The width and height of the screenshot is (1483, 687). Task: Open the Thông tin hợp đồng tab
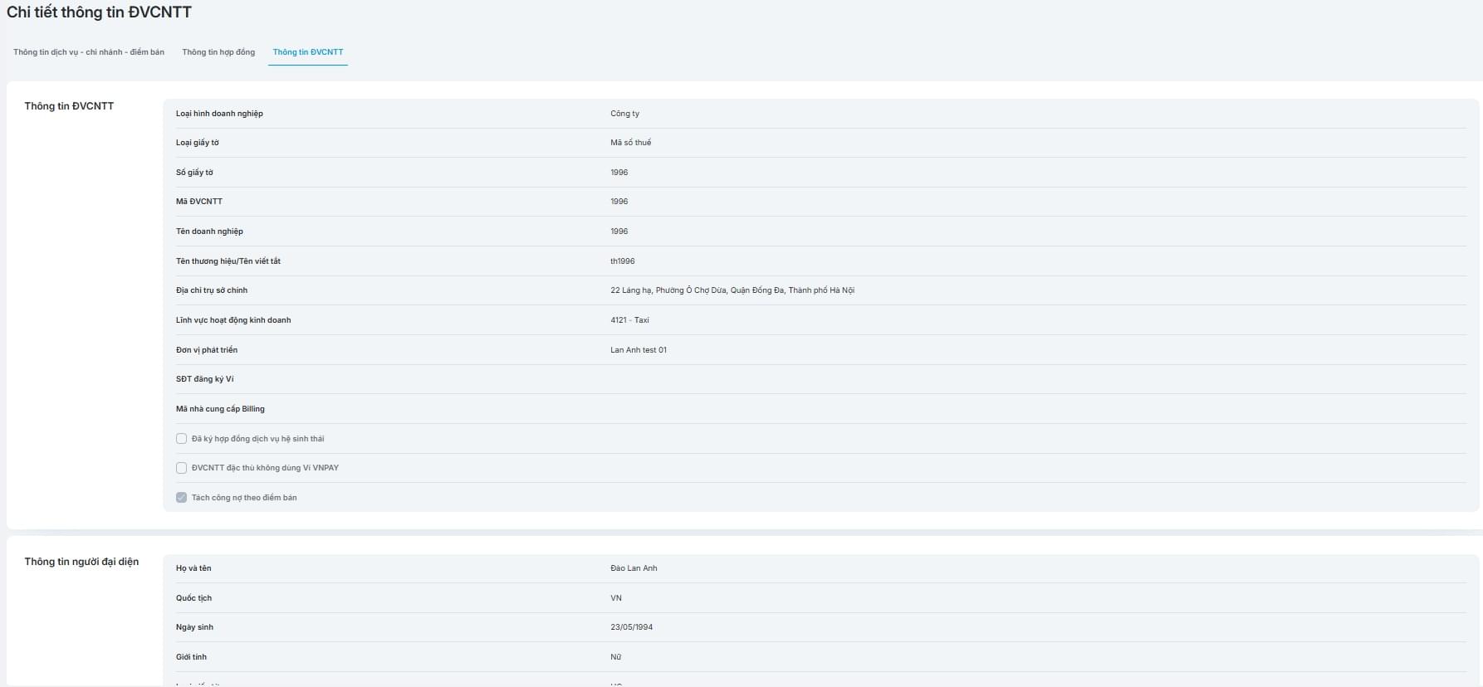point(218,52)
